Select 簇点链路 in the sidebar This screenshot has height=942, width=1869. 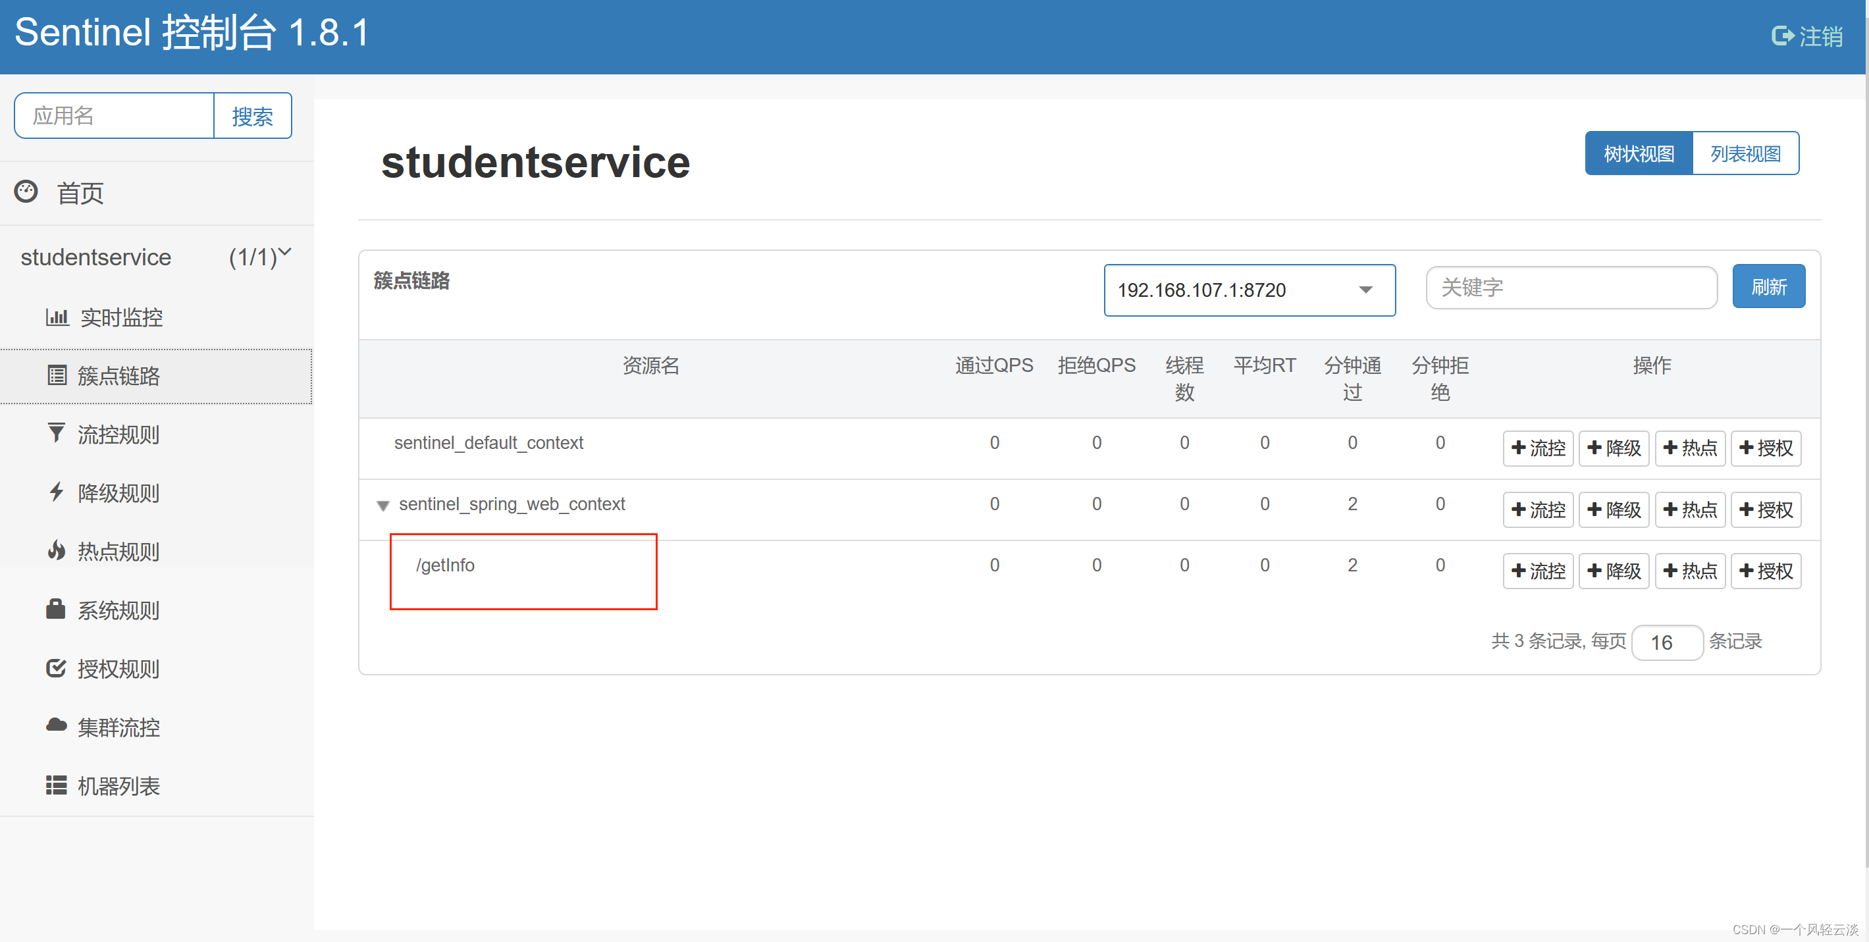click(x=156, y=376)
